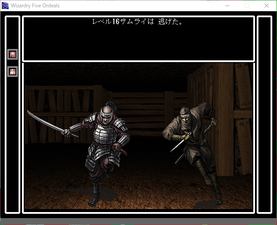
Task: Click the figure status icon in left sidebar
Action: pyautogui.click(x=13, y=72)
